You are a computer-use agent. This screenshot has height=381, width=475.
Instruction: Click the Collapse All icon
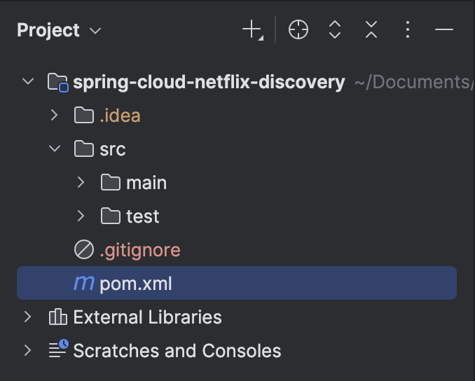371,29
